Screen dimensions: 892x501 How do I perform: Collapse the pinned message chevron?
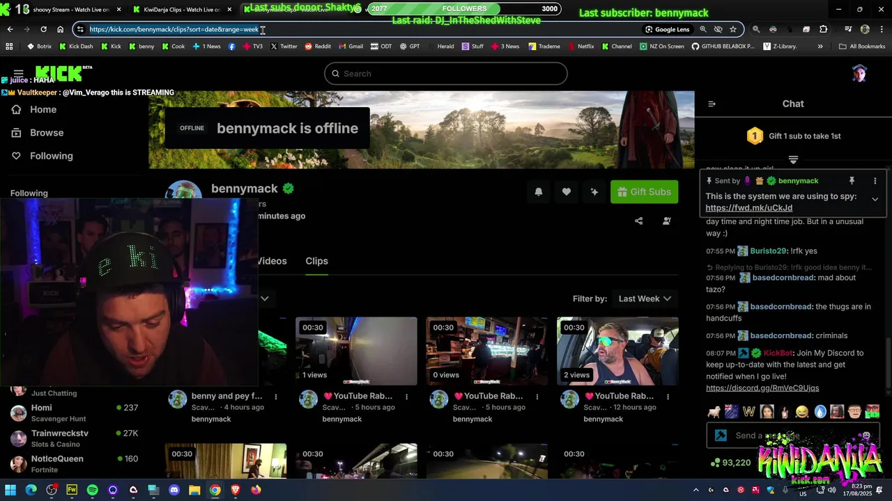pyautogui.click(x=875, y=199)
